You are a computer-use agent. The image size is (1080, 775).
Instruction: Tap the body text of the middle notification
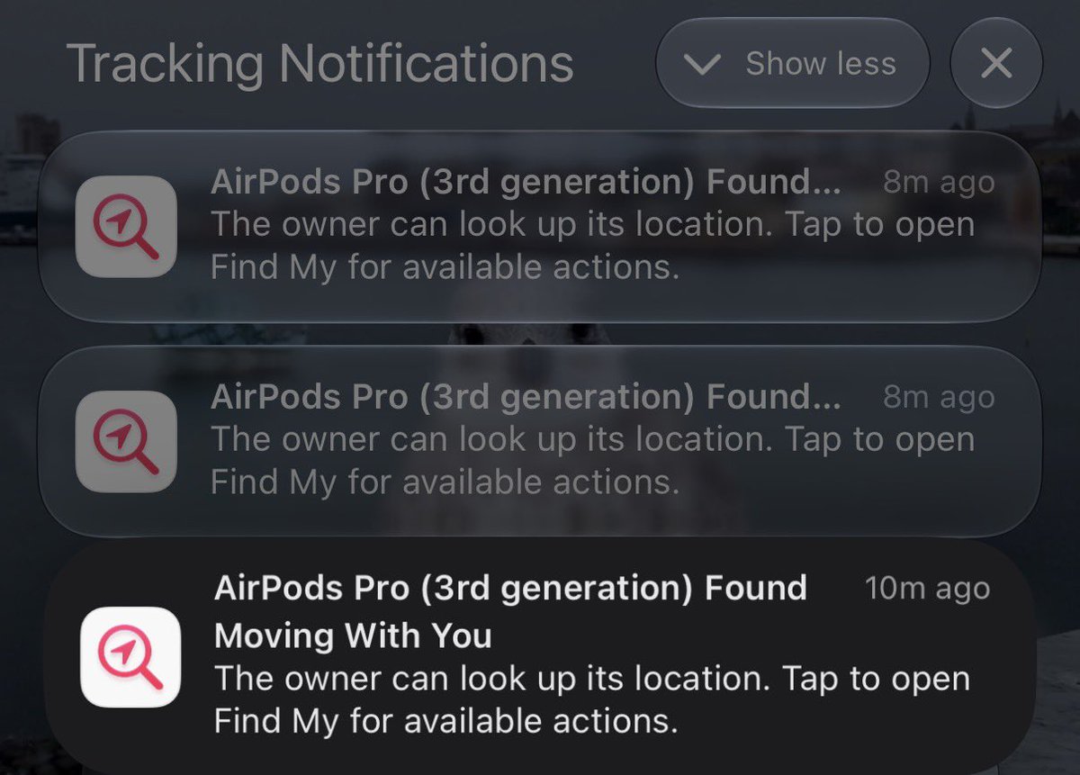click(592, 461)
